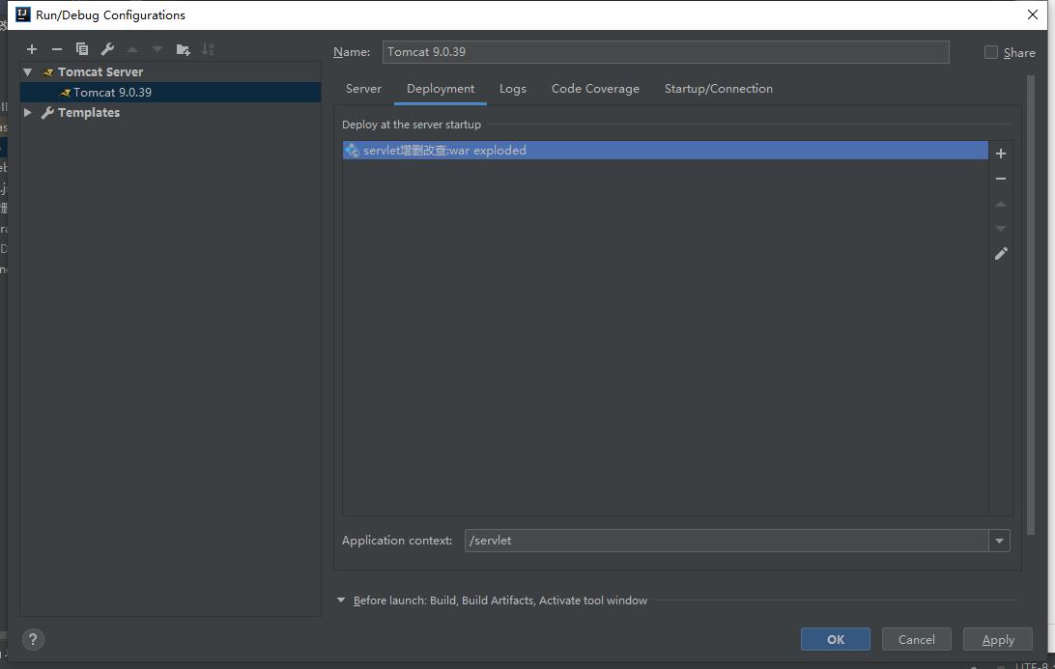Switch to the Code Coverage tab
1055x669 pixels.
coord(595,89)
